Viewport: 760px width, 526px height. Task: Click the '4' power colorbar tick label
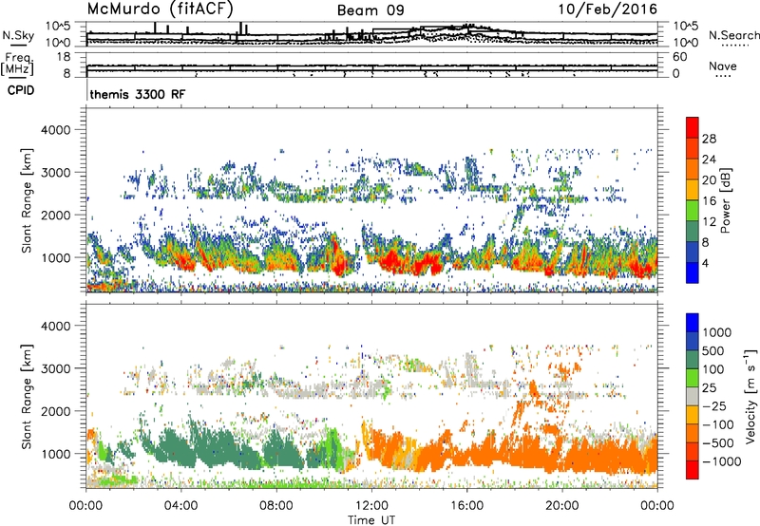coord(705,263)
